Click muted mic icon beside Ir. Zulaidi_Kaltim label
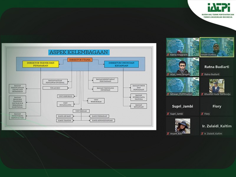 coord(202,134)
